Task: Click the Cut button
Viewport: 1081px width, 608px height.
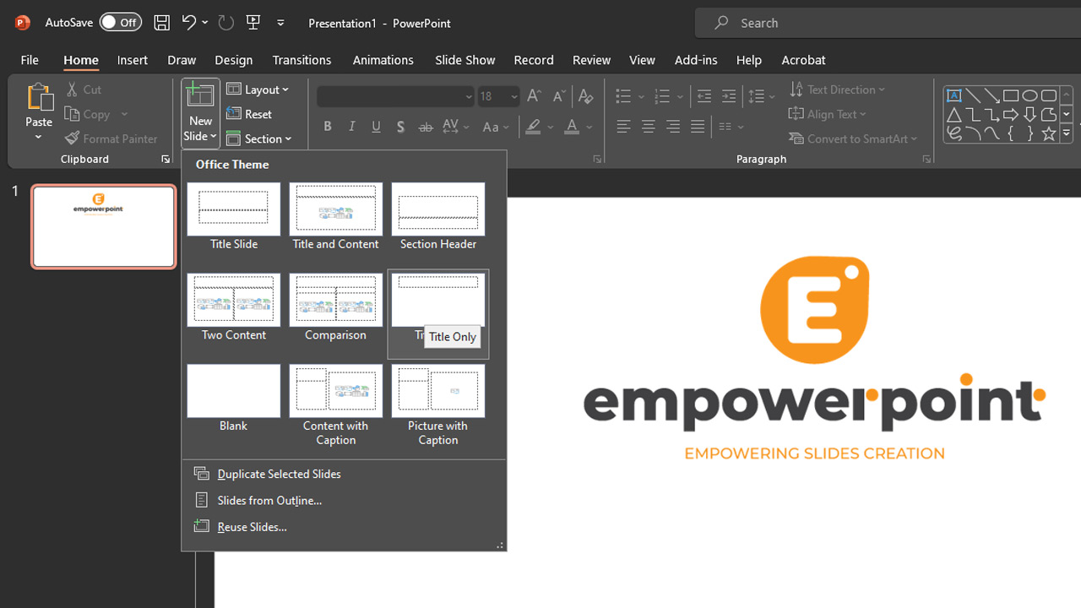Action: [83, 90]
